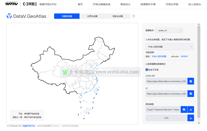Open 可视化编辑系统 in the top nav
Viewport: 207px width, 131px height.
click(x=101, y=4)
